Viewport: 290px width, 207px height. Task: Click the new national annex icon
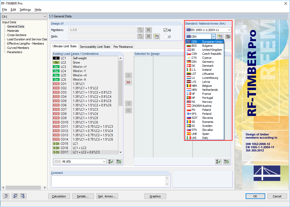pyautogui.click(x=220, y=36)
